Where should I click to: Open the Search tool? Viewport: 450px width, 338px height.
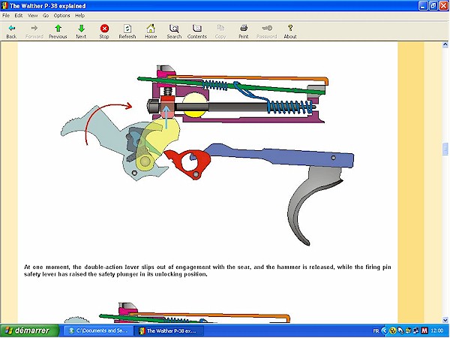(174, 32)
